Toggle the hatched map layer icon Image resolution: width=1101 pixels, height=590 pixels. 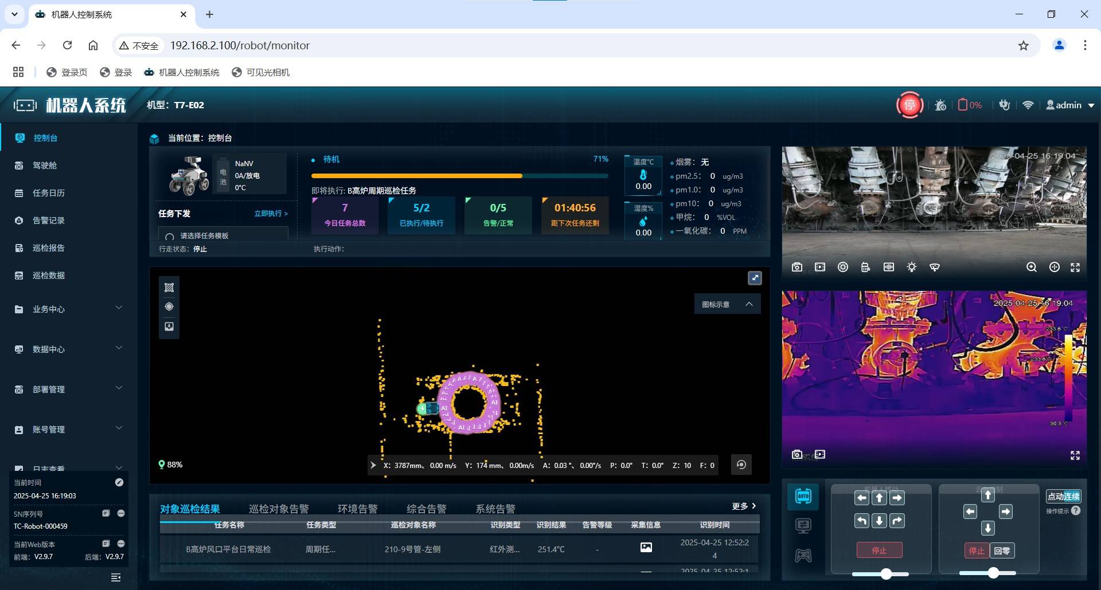tap(169, 288)
